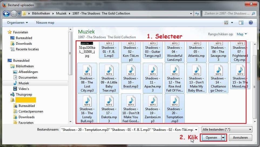Viewport: 260px width, 147px height.
Task: Select file 'Shadows - 11 - Apache.mp3'
Action: (153, 78)
